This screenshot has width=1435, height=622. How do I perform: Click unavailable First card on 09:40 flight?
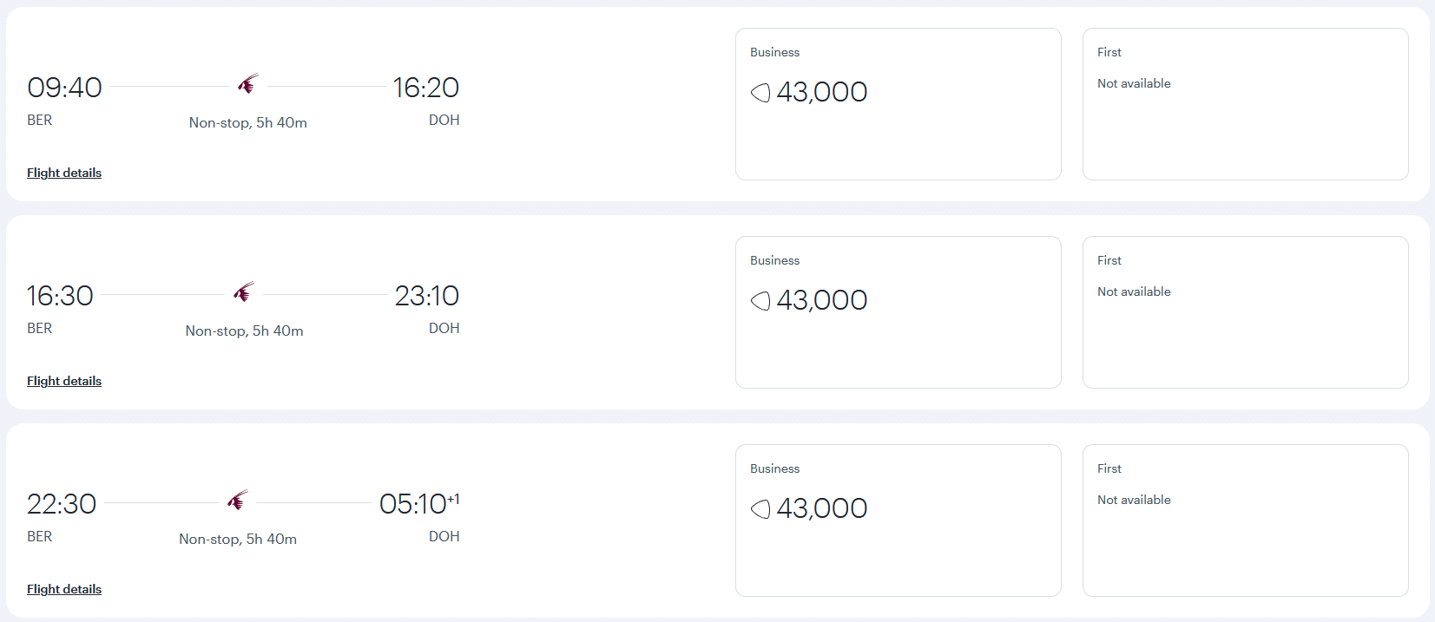(x=1245, y=104)
